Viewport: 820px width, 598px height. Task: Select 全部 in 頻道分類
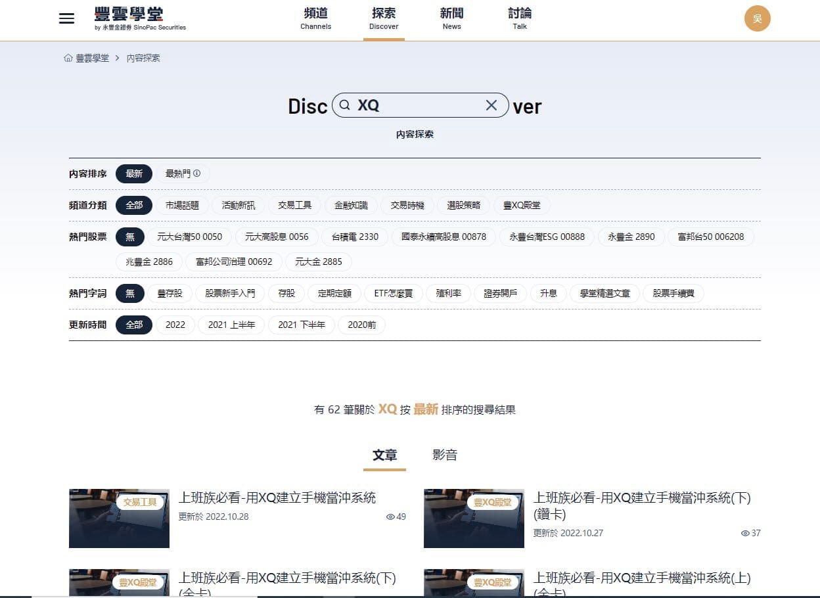pyautogui.click(x=134, y=205)
